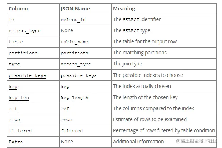Click the 'The join type' meaning text

click(127, 64)
